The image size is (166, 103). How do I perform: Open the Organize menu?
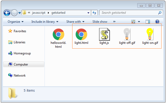(16, 22)
